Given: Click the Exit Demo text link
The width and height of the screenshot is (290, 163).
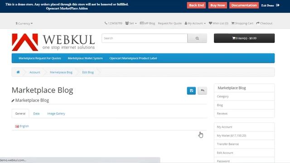Looking at the screenshot, I should (x=268, y=5).
